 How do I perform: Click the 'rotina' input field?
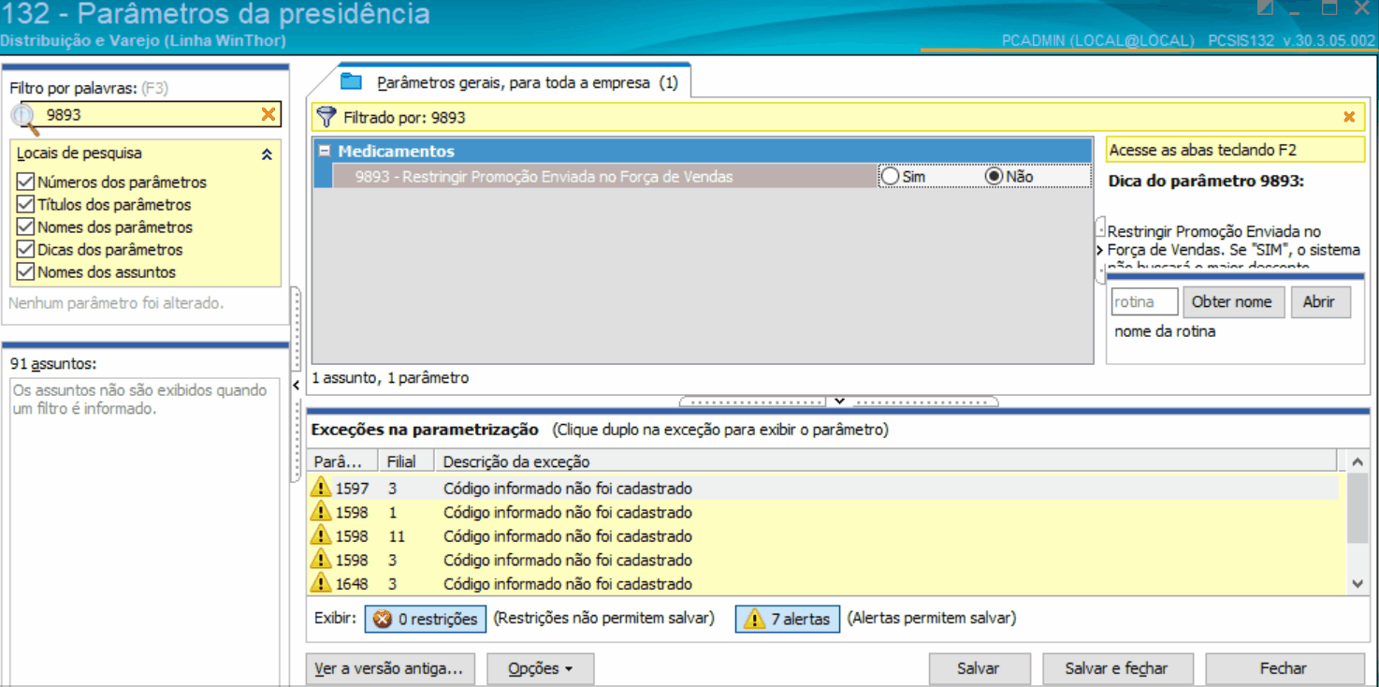pos(1144,301)
